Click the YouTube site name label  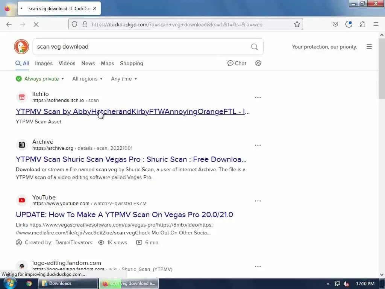tap(44, 197)
